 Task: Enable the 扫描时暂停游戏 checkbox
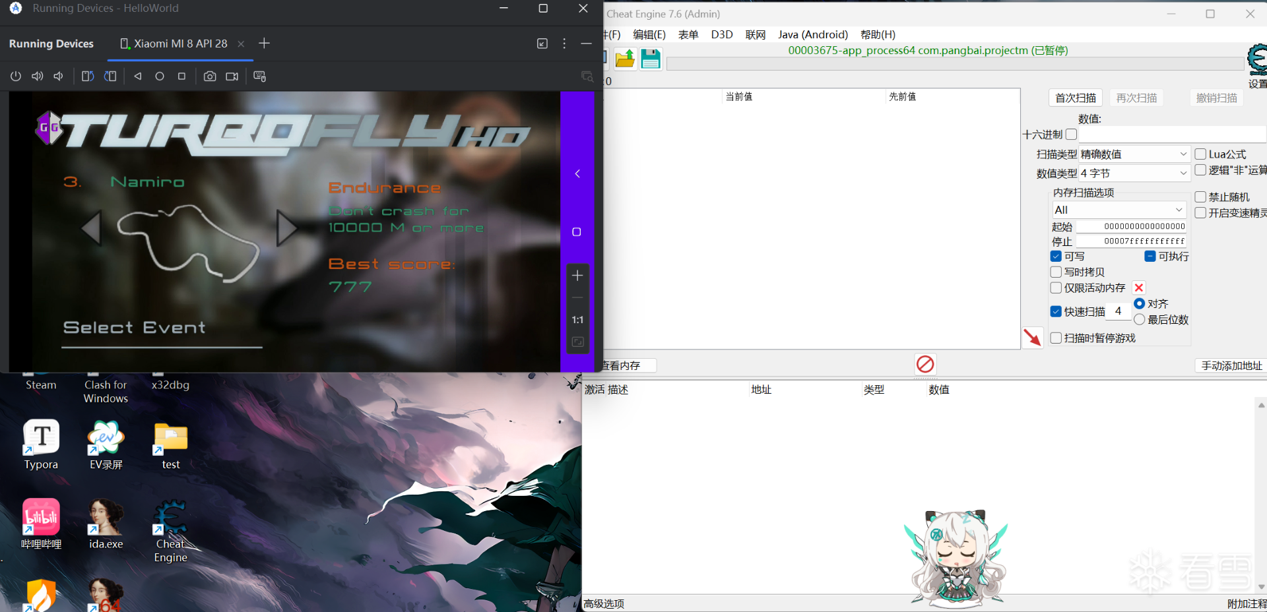[x=1056, y=338]
